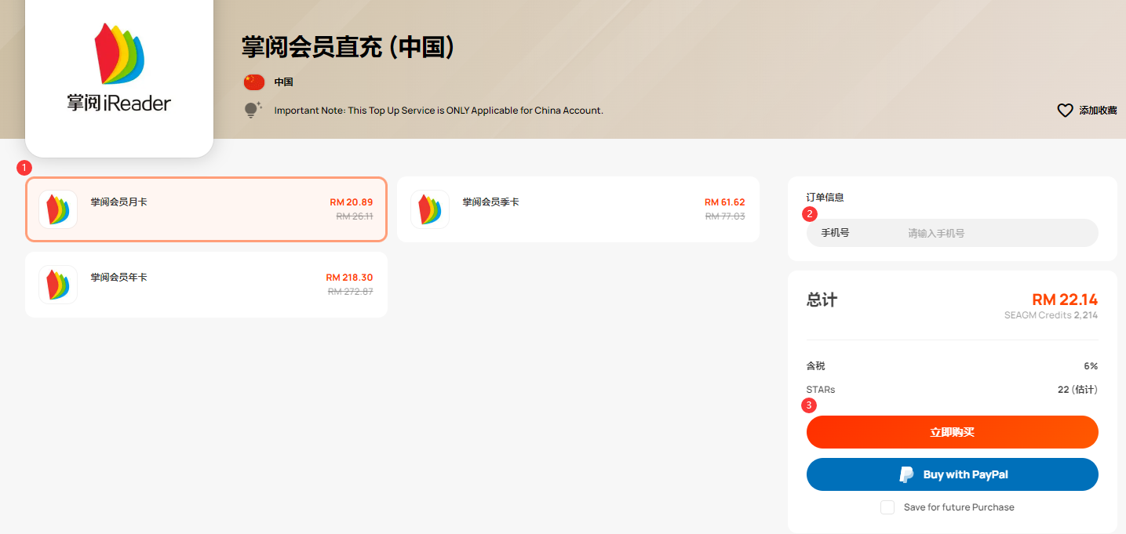Click the STARs label
Image resolution: width=1126 pixels, height=534 pixels.
821,390
